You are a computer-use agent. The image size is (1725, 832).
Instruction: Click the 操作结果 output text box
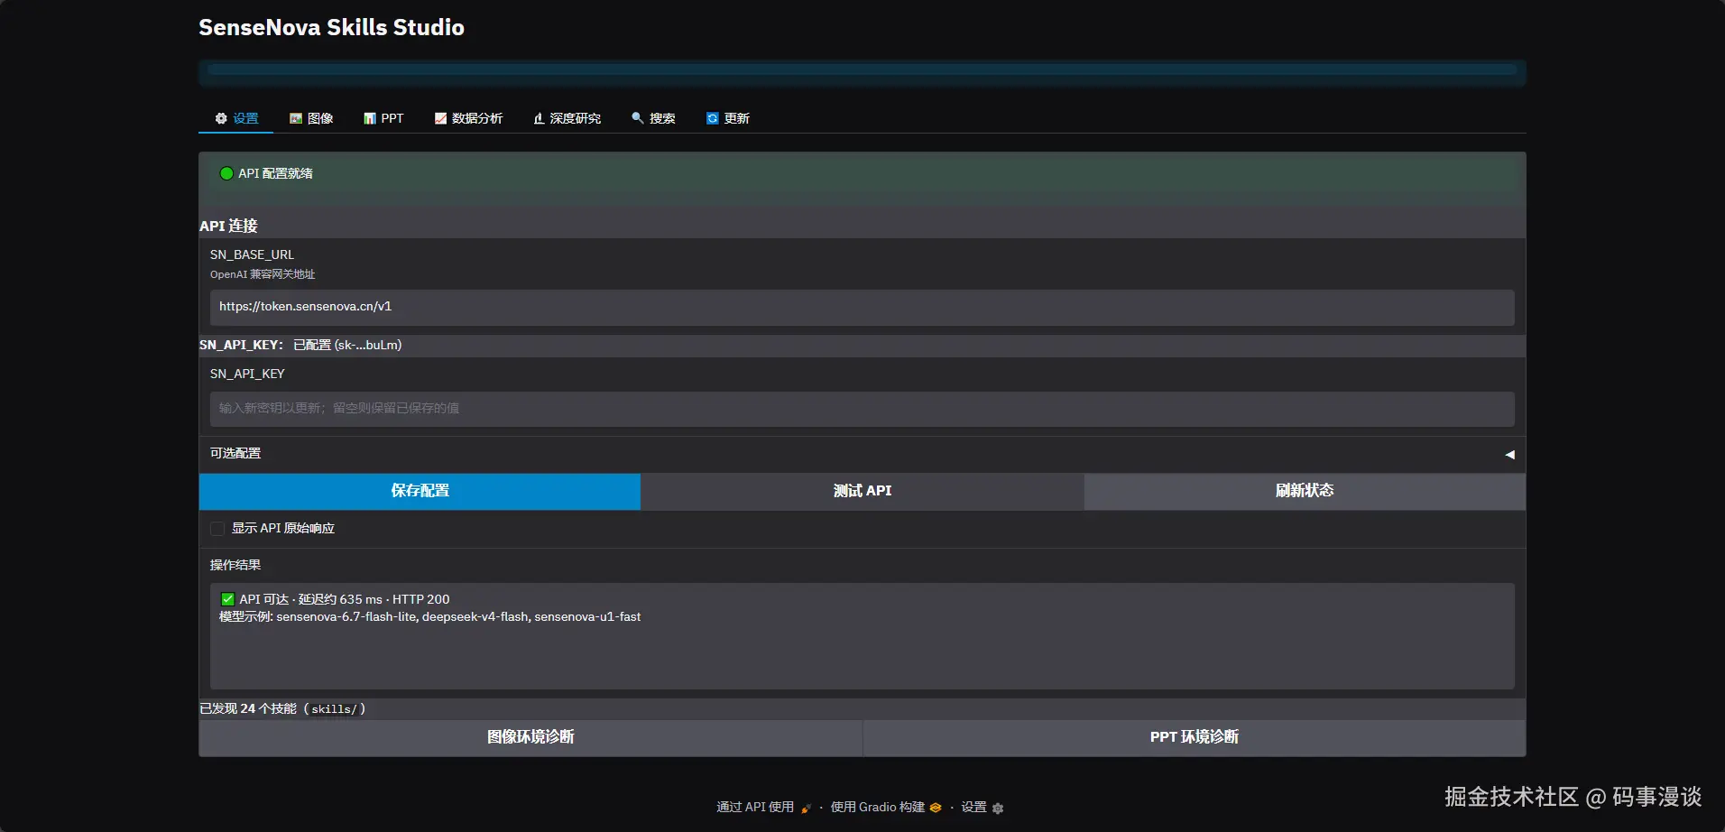pos(862,636)
